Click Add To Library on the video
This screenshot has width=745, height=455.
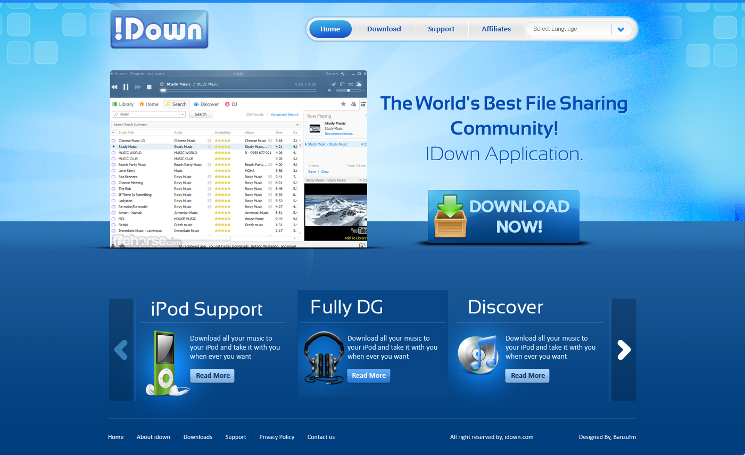click(x=355, y=238)
